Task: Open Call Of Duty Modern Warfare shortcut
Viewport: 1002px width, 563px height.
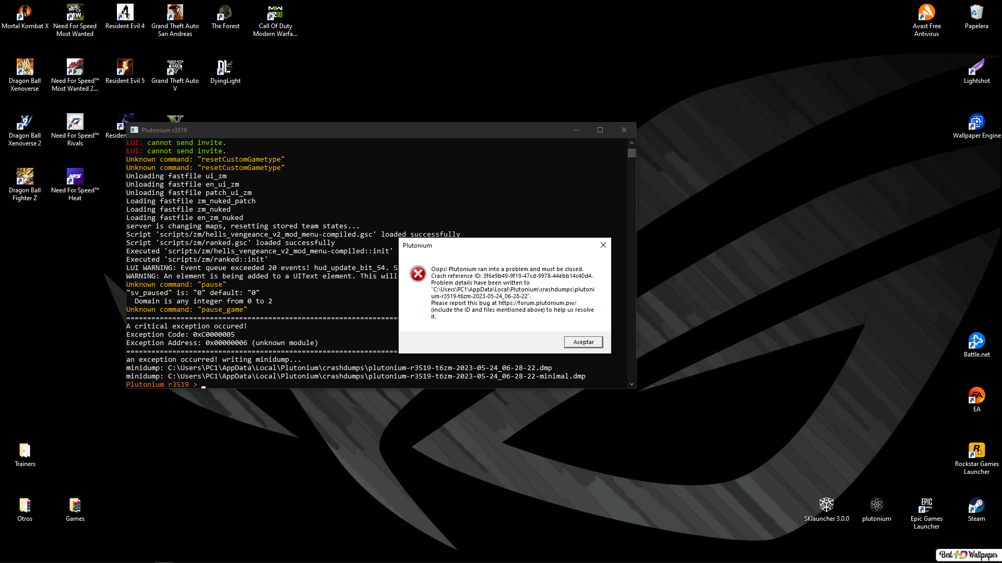Action: pos(275,20)
